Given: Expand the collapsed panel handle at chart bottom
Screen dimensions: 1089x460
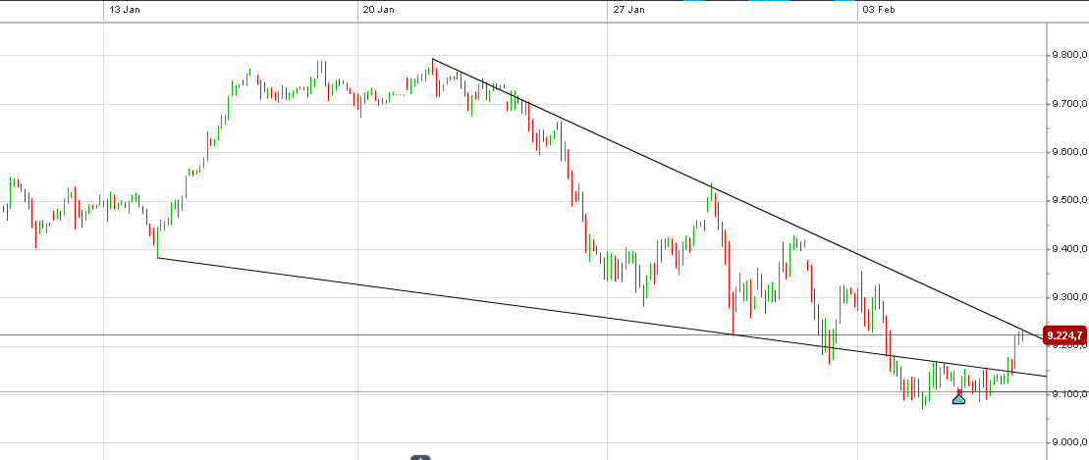Looking at the screenshot, I should [421, 457].
